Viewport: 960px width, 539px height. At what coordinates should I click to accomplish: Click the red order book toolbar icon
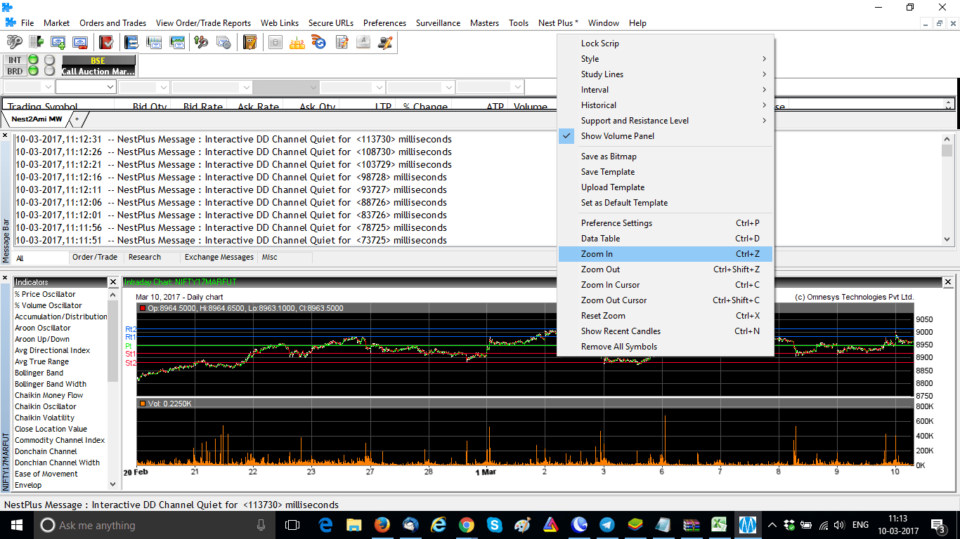pos(107,42)
